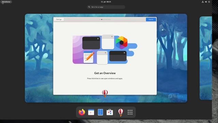Viewport: 218px width, 123px height.
Task: Switch to the adjacent workspace on the right
Action: [206, 58]
